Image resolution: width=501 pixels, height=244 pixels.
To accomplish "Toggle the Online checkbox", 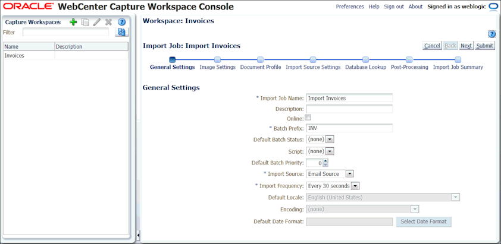I will click(x=308, y=118).
